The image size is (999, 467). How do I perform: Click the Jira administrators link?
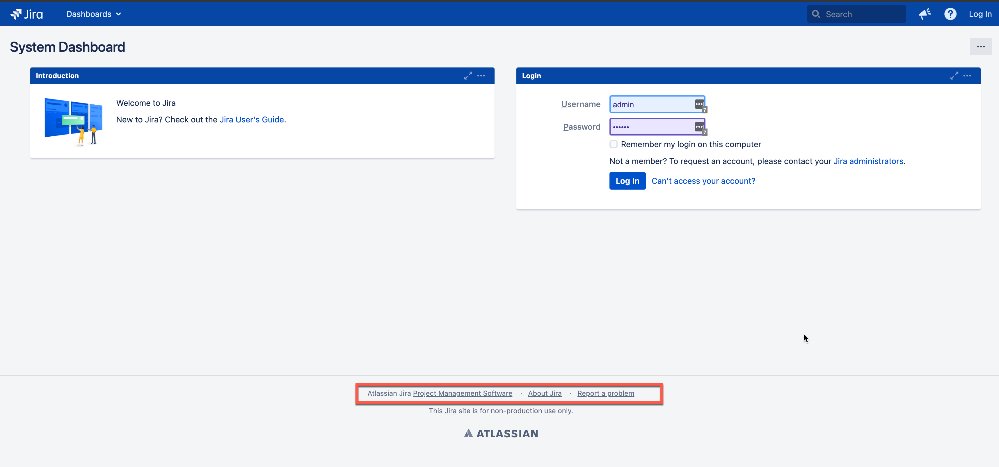pyautogui.click(x=868, y=161)
